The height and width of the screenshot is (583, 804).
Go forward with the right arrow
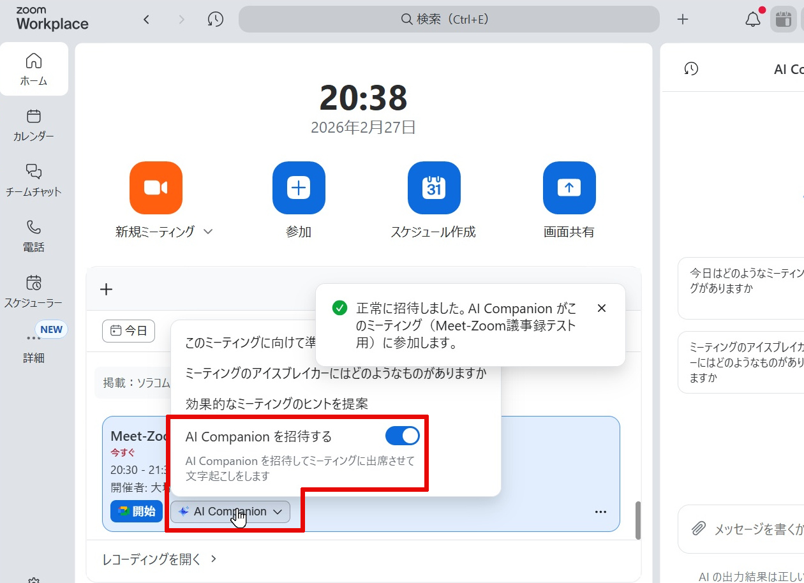[182, 20]
